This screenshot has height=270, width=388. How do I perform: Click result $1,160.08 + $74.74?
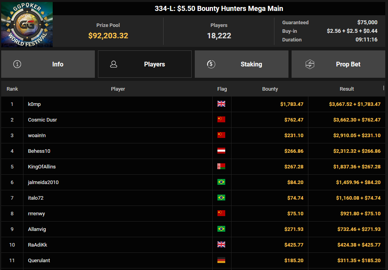click(x=358, y=198)
